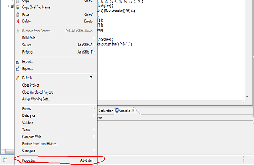The width and height of the screenshot is (254, 165).
Task: Open Debug As menu entry
Action: point(56,116)
